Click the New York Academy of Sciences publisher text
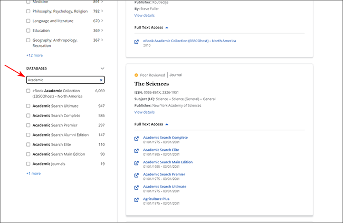This screenshot has height=223, width=343. [x=177, y=105]
